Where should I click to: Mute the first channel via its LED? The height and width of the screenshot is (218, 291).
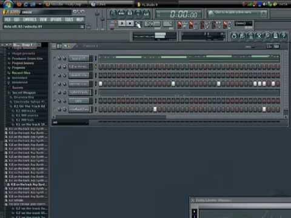pyautogui.click(x=55, y=59)
